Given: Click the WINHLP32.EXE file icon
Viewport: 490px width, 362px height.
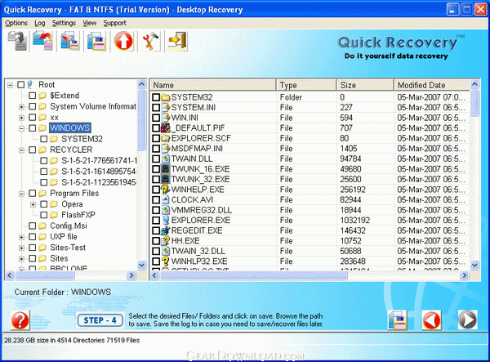Looking at the screenshot, I should (x=165, y=261).
